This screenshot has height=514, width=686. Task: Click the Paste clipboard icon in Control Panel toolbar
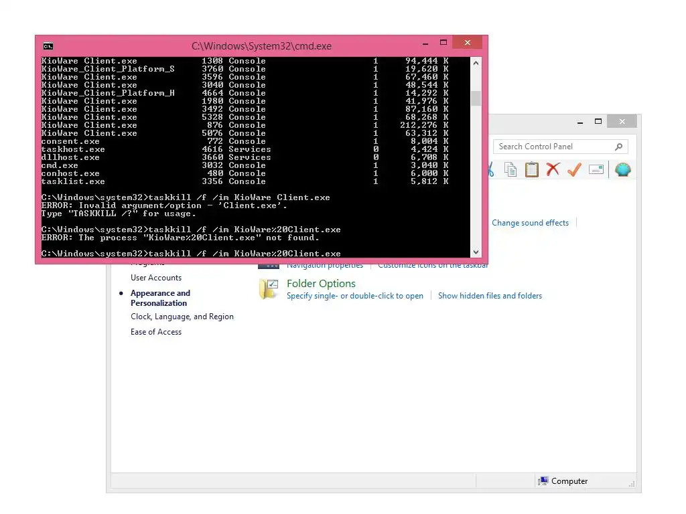point(531,169)
